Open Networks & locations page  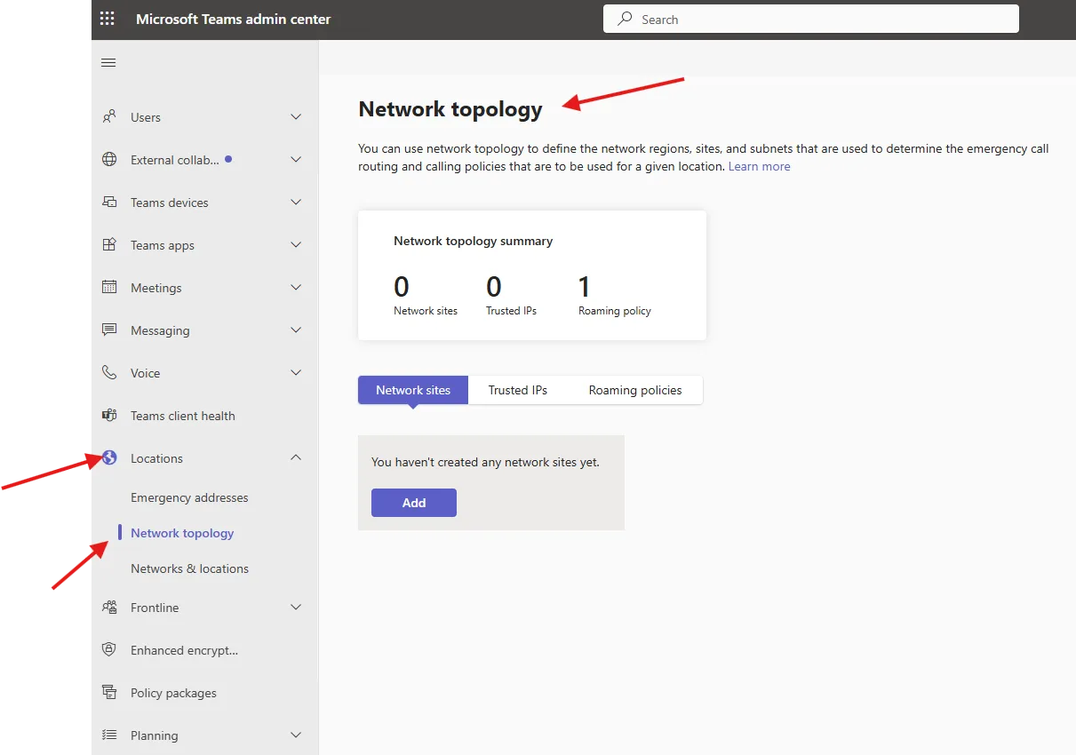[189, 568]
